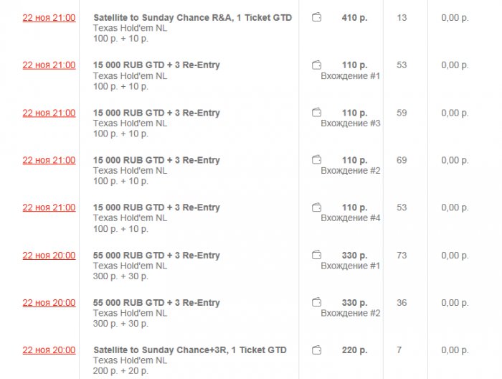Click wallet icon for 15 000 RUB Вхождение #4

316,207
